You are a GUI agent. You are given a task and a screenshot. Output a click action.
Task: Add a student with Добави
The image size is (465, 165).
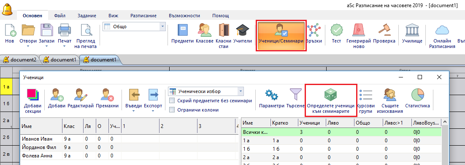click(57, 98)
